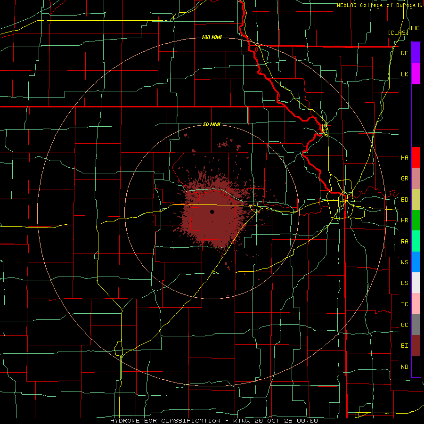Screen dimensions: 424x424
Task: Click the BI legend label
Action: tap(404, 346)
